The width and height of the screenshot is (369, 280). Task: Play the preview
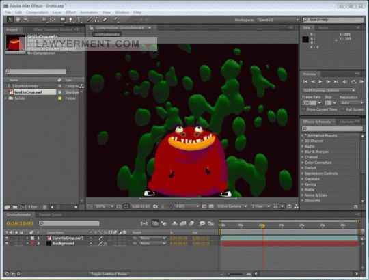(x=320, y=82)
